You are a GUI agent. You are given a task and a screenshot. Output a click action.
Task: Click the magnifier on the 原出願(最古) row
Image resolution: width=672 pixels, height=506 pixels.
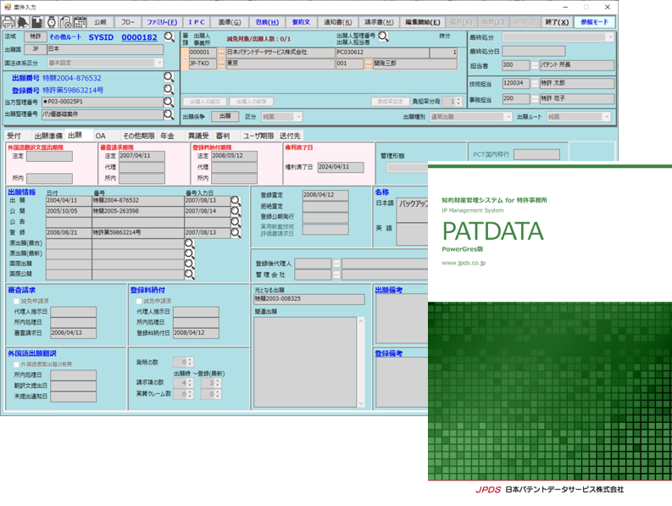[x=190, y=243]
